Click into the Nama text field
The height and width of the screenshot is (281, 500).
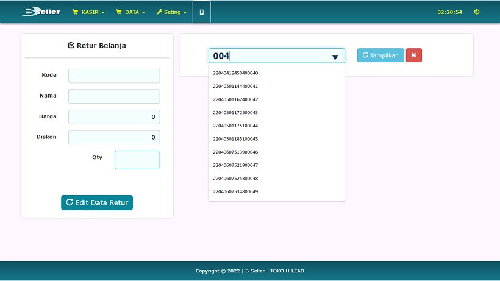click(x=114, y=96)
